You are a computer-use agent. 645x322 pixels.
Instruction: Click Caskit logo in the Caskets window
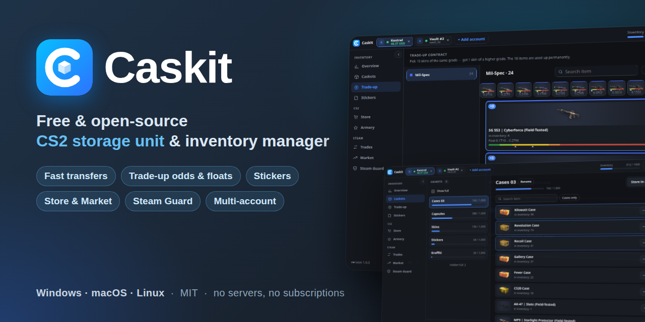[390, 172]
